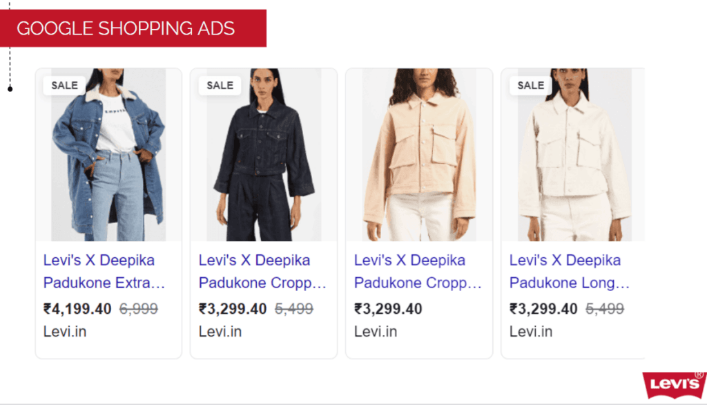Click the SALE badge on the dark cropped jacket ad
This screenshot has width=707, height=405.
pos(219,85)
